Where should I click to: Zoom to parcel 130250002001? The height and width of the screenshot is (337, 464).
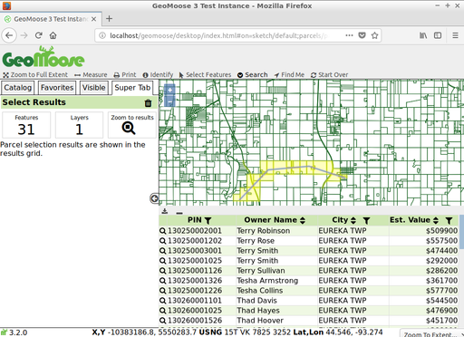tap(162, 231)
